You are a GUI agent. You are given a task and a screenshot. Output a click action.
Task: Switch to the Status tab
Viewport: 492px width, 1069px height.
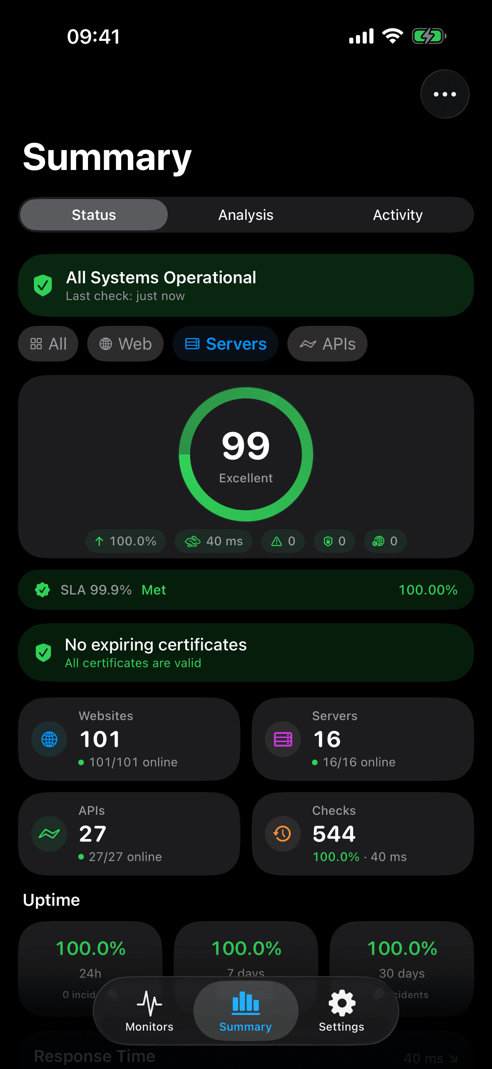94,215
